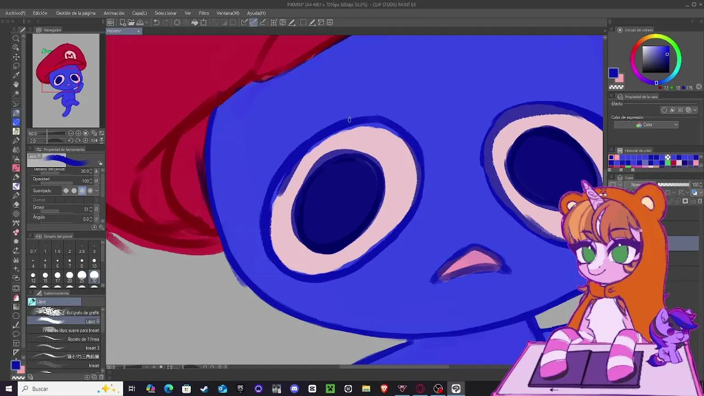The width and height of the screenshot is (704, 396).
Task: Zoom out in Navigator panel
Action: (71, 134)
